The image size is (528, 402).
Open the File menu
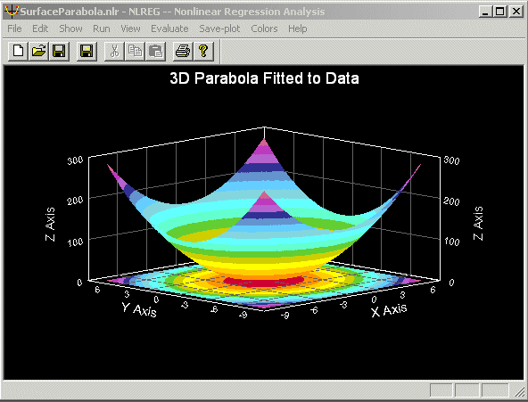14,29
